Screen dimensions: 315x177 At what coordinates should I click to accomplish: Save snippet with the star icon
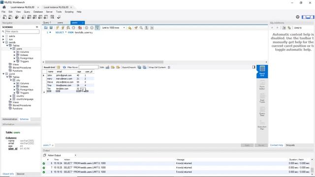130,28
